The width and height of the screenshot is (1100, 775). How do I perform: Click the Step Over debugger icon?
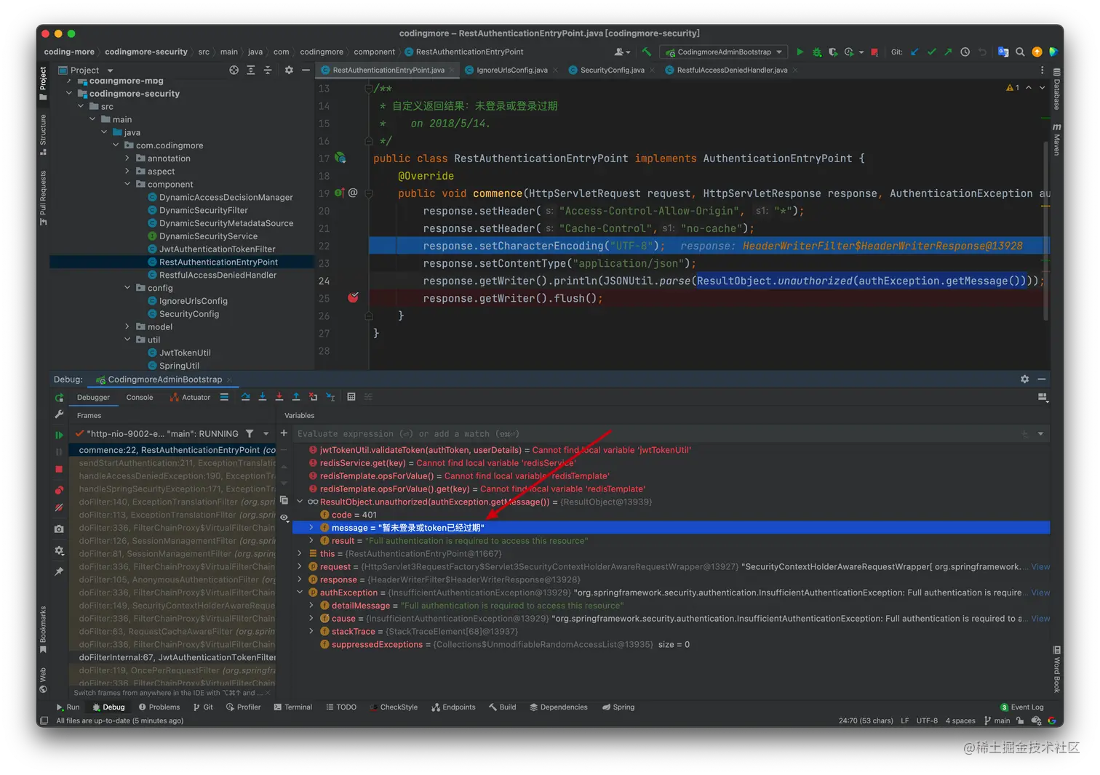coord(245,397)
